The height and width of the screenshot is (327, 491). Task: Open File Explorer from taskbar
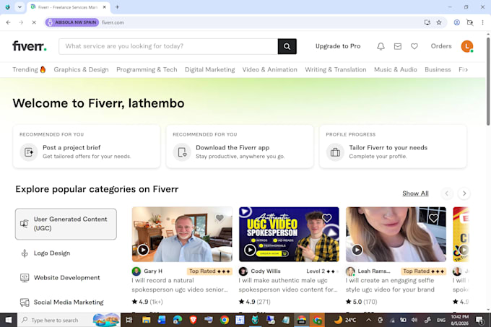click(147, 320)
